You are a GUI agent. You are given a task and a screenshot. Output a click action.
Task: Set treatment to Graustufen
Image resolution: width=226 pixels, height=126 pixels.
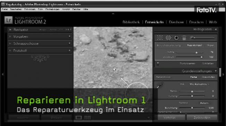click(x=208, y=77)
